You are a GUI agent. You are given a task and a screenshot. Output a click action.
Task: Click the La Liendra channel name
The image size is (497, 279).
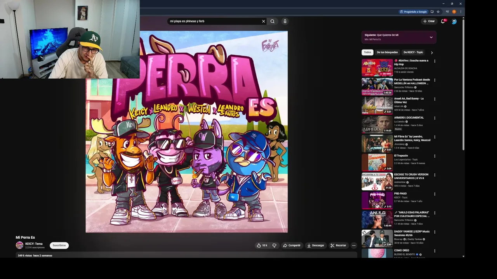399,122
